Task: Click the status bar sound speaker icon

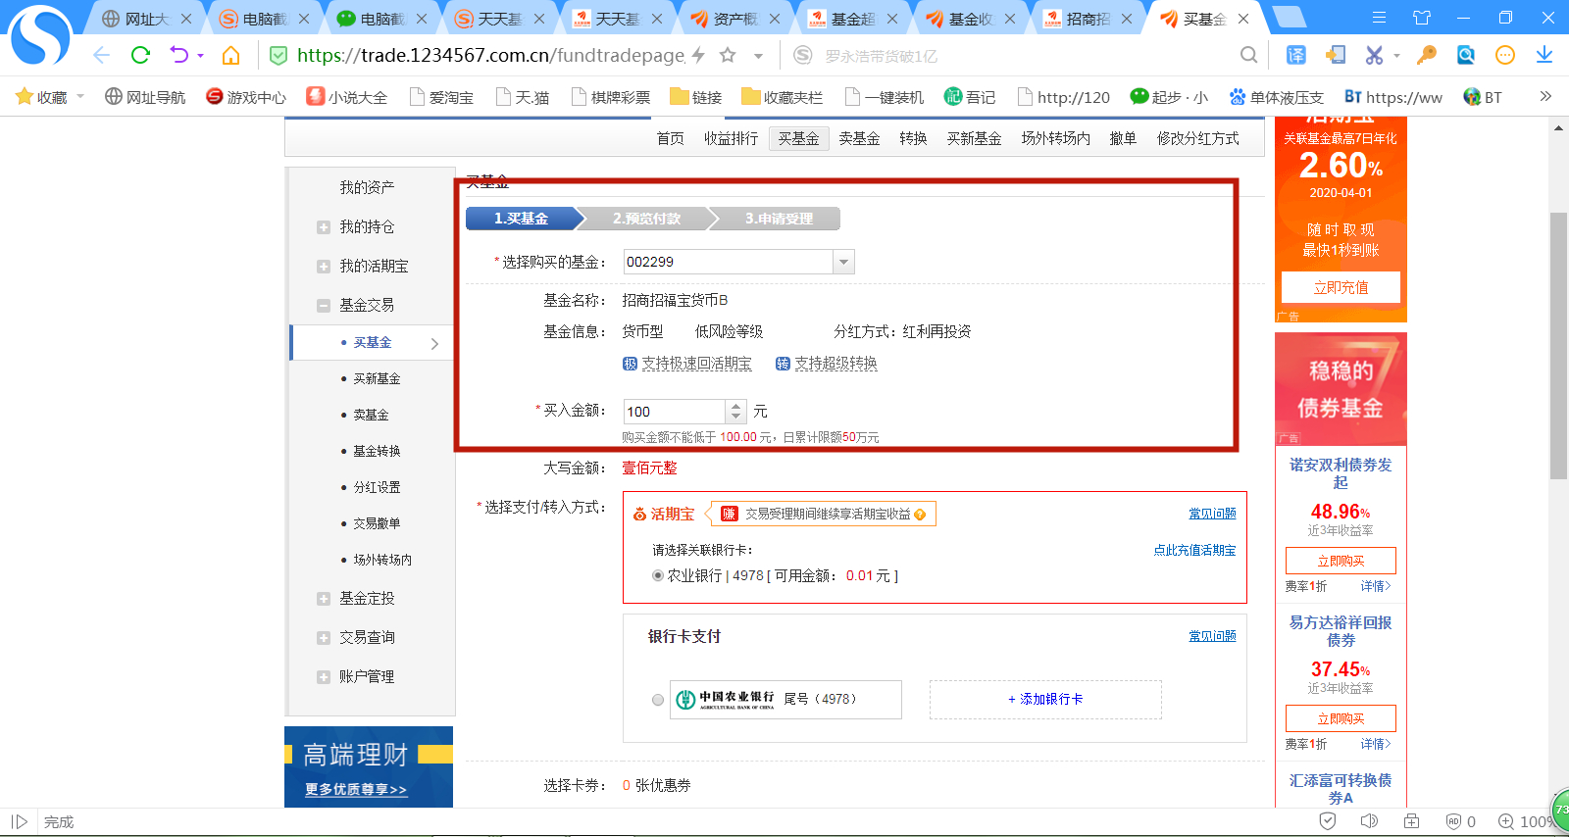Action: (x=1370, y=821)
